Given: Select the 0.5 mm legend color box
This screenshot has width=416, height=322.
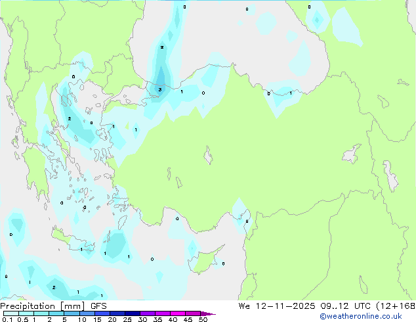Looking at the screenshot, I should click(x=26, y=313).
